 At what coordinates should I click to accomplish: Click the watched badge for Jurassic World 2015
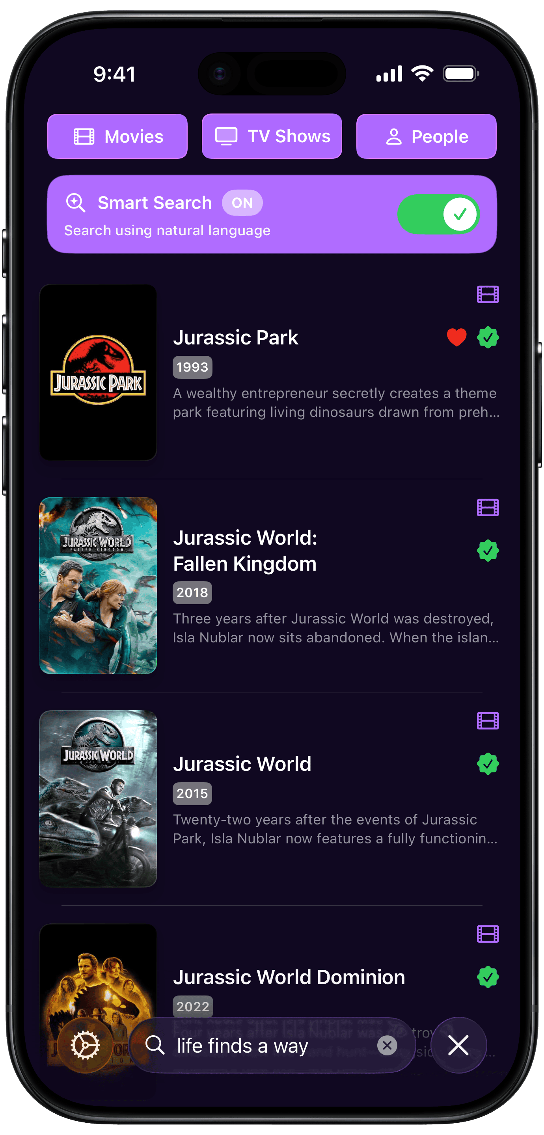(x=488, y=764)
